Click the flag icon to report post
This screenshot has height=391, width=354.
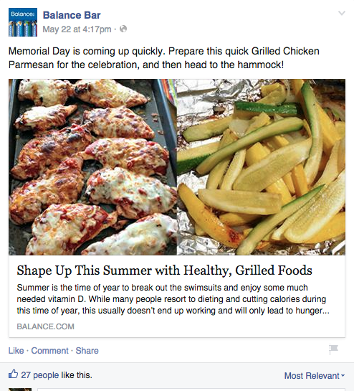pos(333,349)
